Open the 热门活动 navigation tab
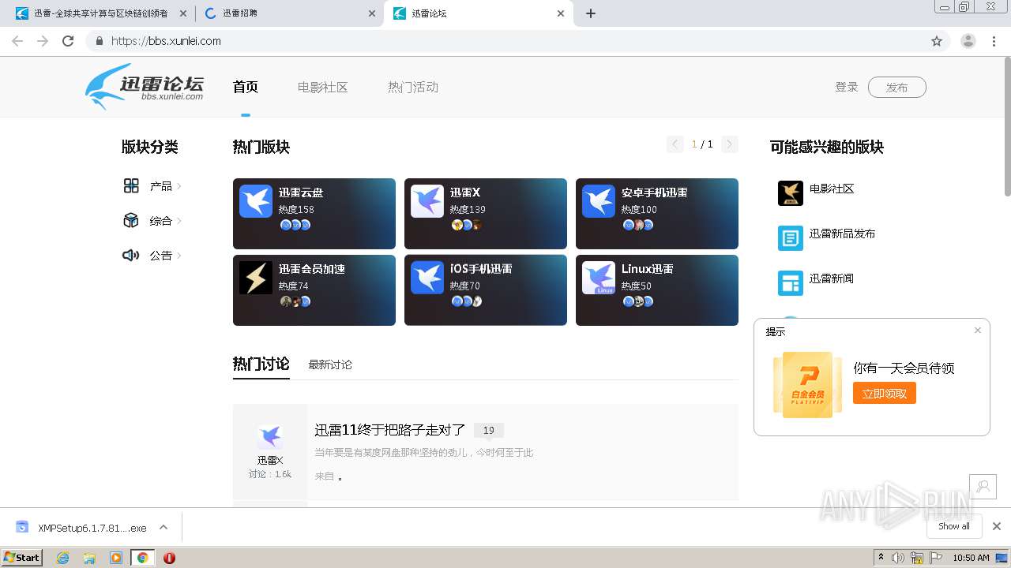 (413, 87)
